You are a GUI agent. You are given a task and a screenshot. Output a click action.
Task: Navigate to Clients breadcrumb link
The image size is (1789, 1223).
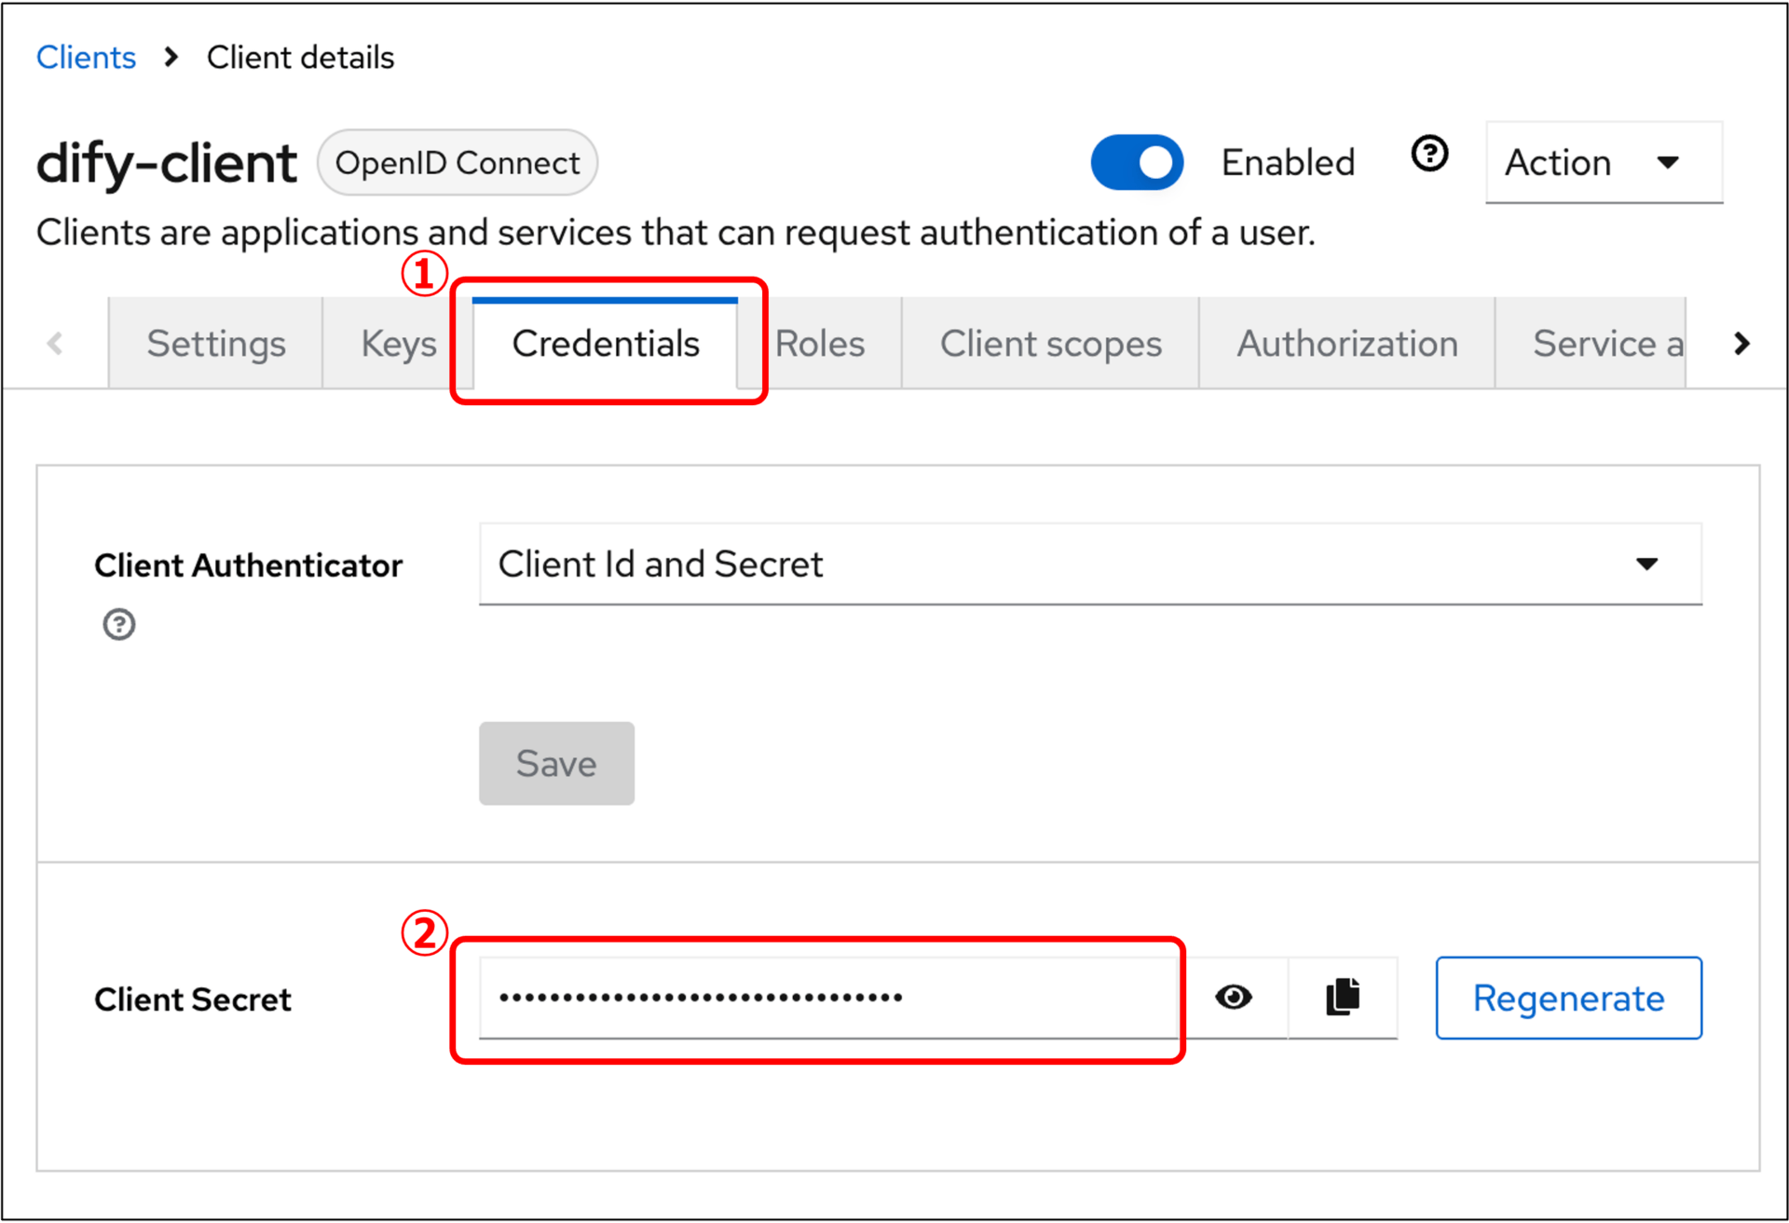[x=86, y=58]
